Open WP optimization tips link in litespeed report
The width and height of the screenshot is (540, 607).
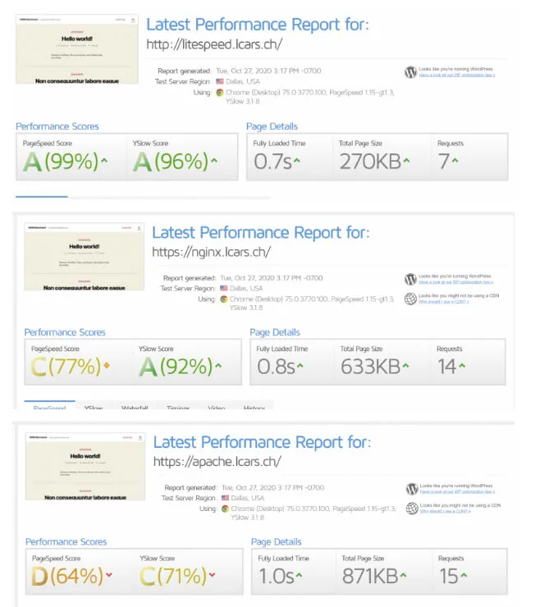[457, 75]
